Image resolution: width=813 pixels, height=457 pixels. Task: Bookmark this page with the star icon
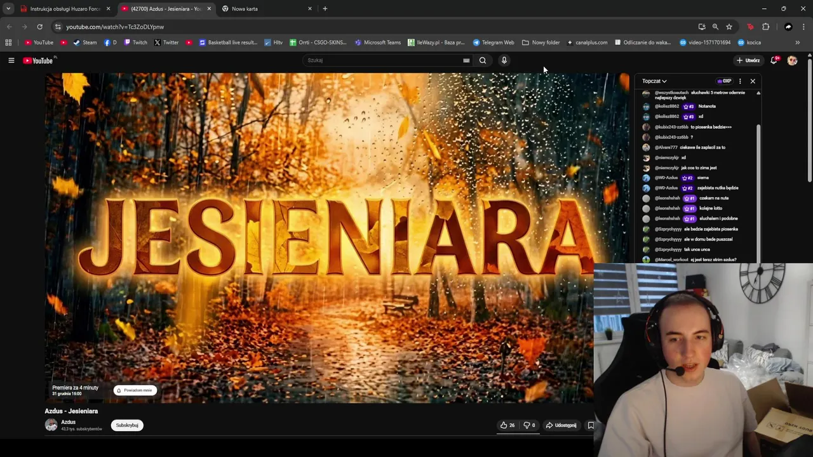point(729,27)
